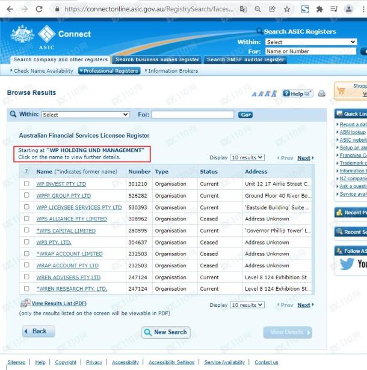Open the bottom Display 10 results dropdown

tap(247, 305)
